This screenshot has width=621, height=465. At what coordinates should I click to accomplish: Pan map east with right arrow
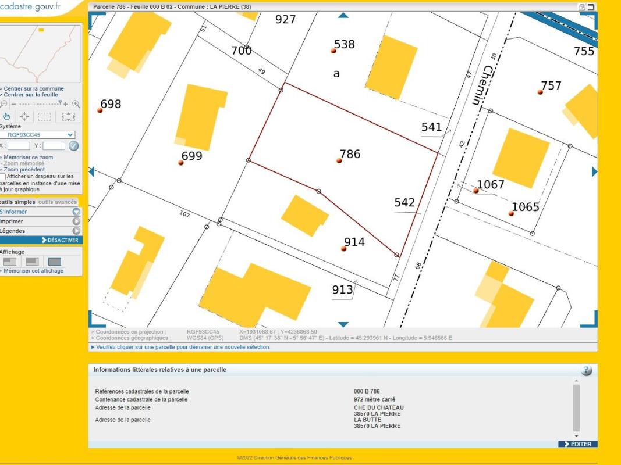(594, 171)
